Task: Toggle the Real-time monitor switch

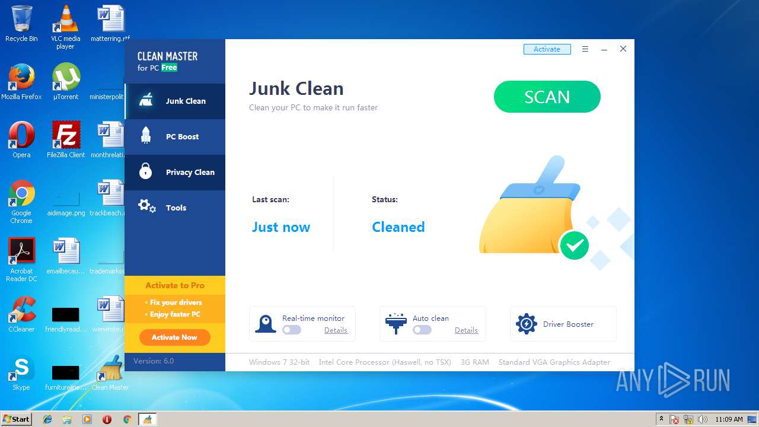Action: point(292,330)
